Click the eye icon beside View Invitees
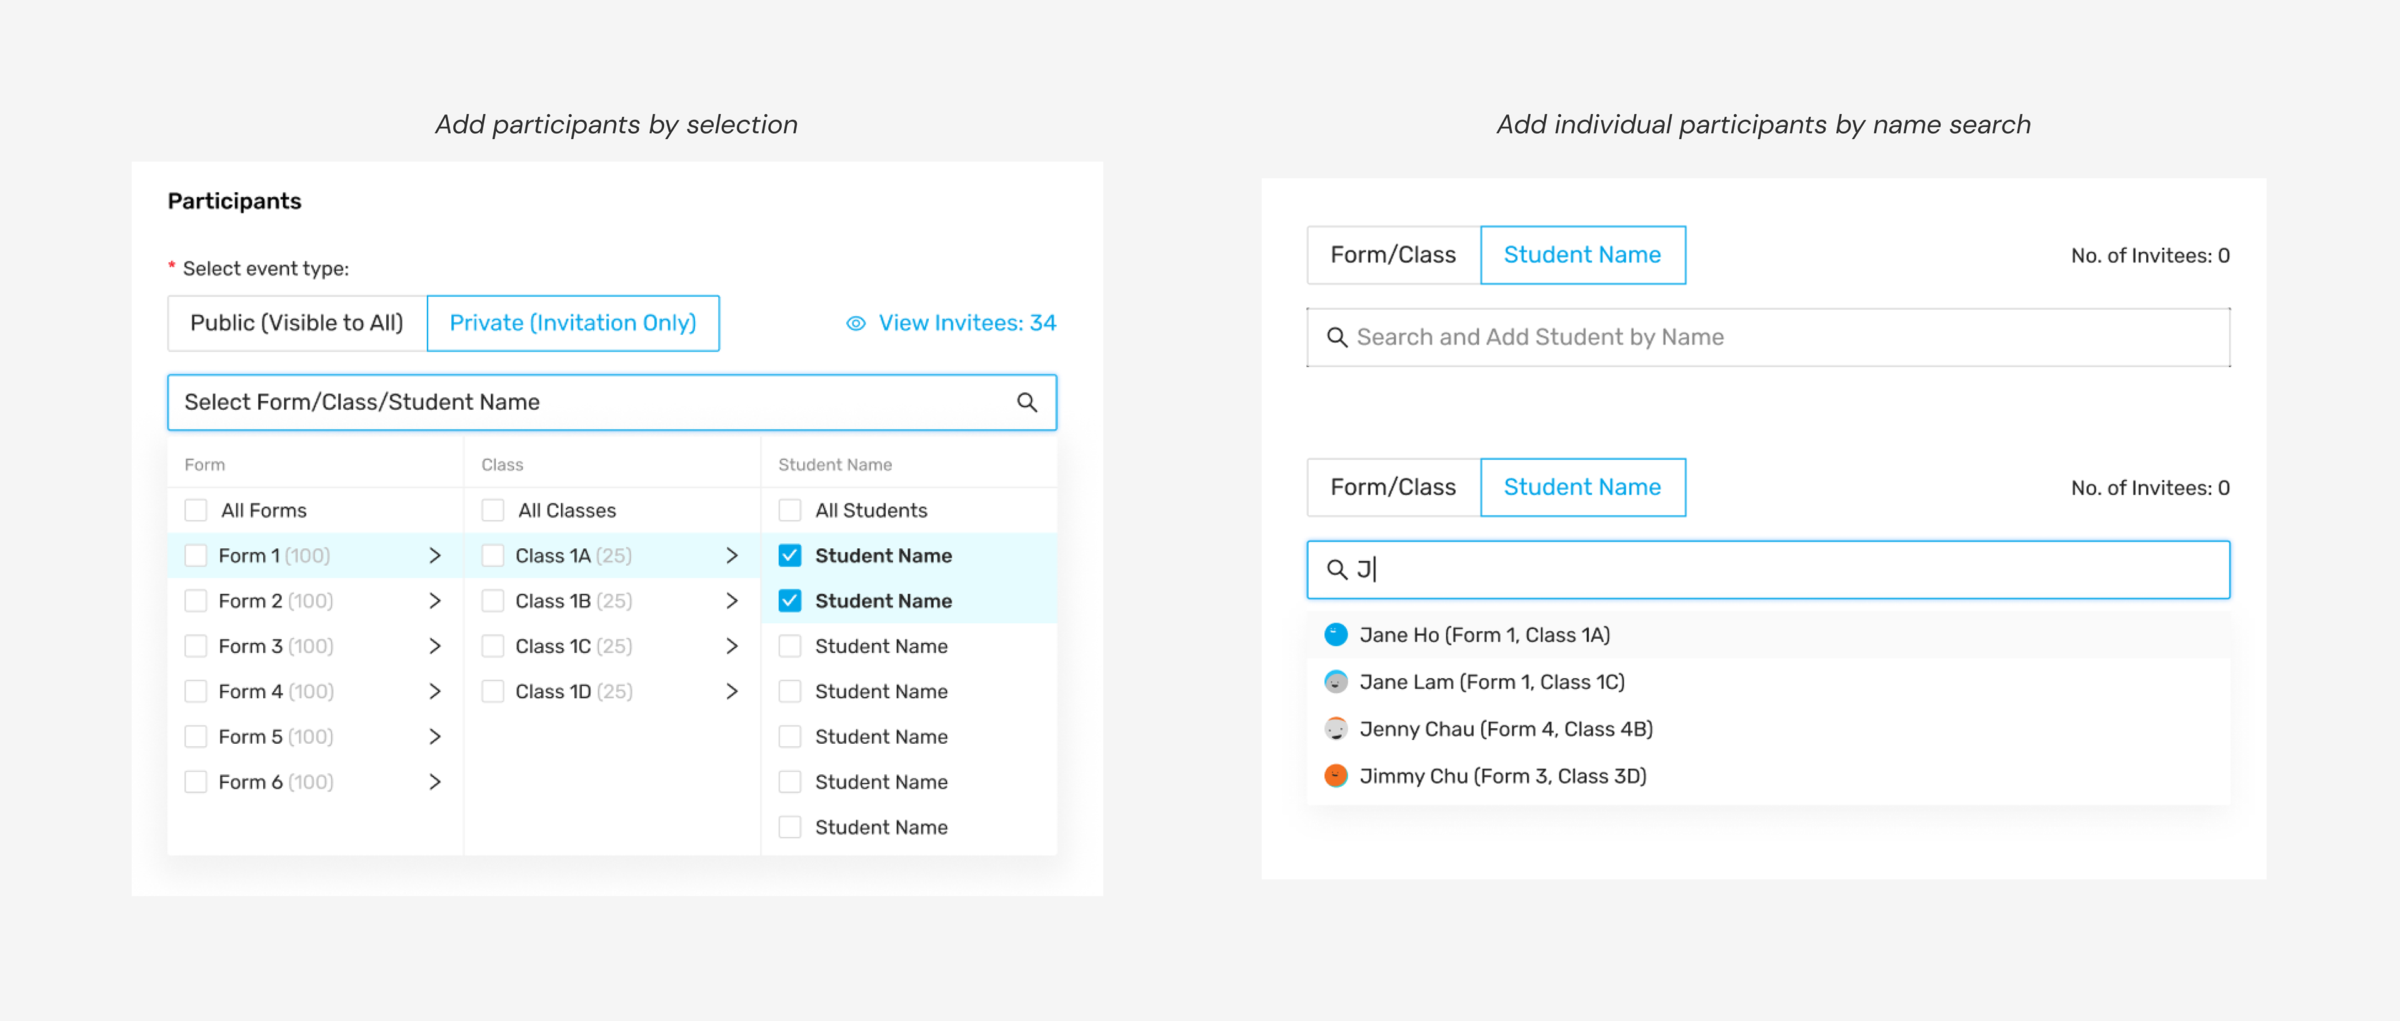Viewport: 2400px width, 1021px height. click(855, 323)
